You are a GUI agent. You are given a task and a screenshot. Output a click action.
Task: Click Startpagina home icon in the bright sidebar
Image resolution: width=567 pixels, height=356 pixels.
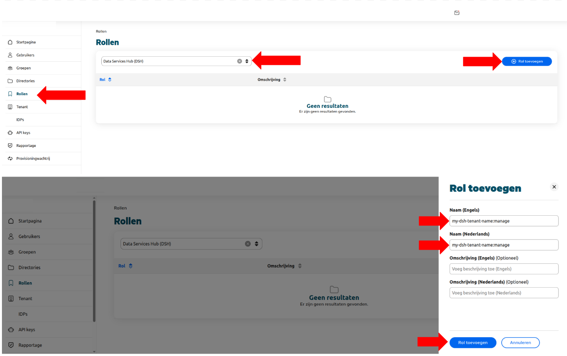10,42
